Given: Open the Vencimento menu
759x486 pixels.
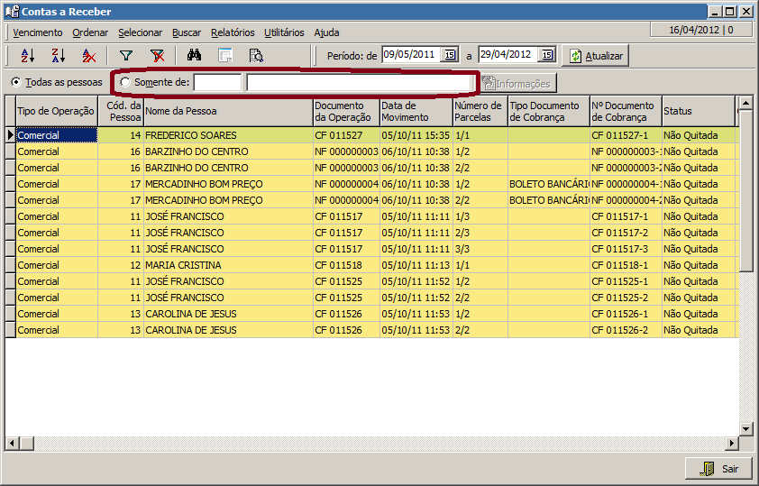Looking at the screenshot, I should 38,32.
